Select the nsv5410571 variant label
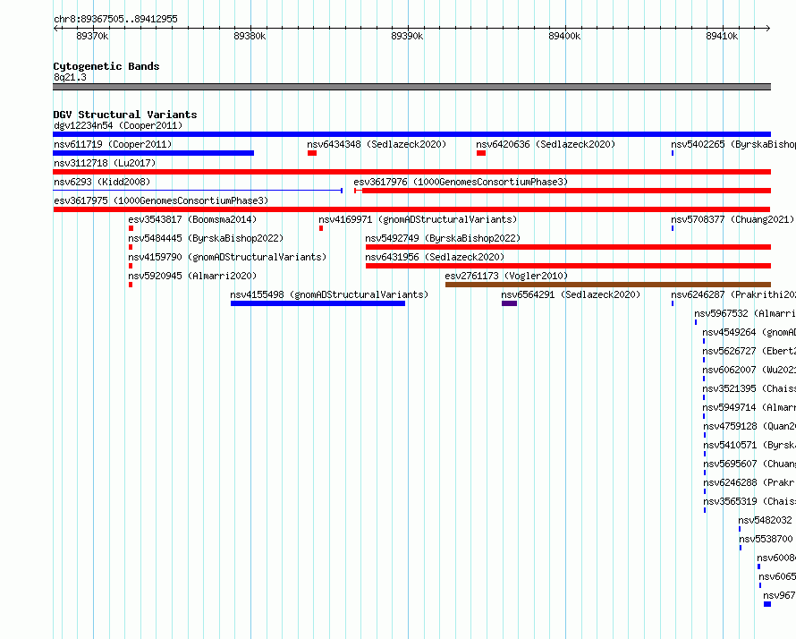The image size is (796, 639). (749, 445)
